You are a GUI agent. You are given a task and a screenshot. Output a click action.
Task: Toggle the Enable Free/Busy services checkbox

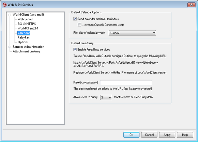tap(75, 49)
